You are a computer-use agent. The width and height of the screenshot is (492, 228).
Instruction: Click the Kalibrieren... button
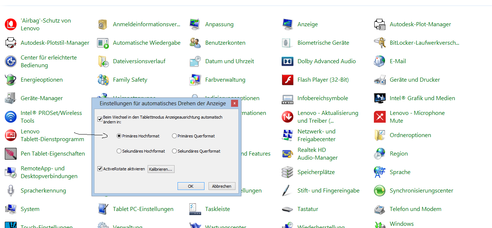tap(161, 169)
